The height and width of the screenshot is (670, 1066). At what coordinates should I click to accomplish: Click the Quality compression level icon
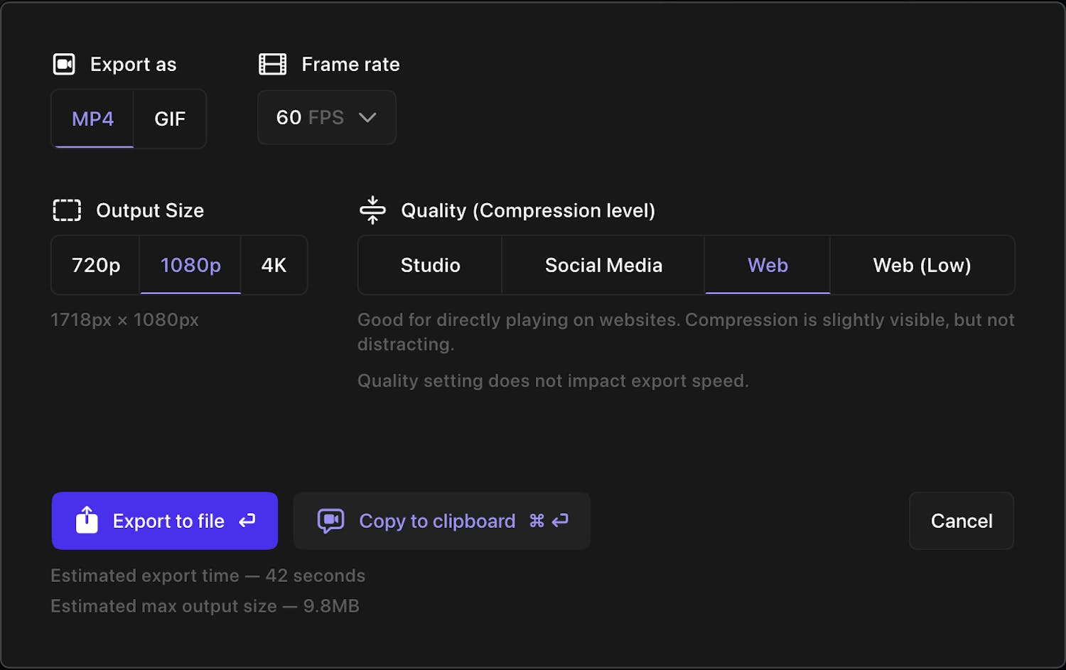[372, 210]
